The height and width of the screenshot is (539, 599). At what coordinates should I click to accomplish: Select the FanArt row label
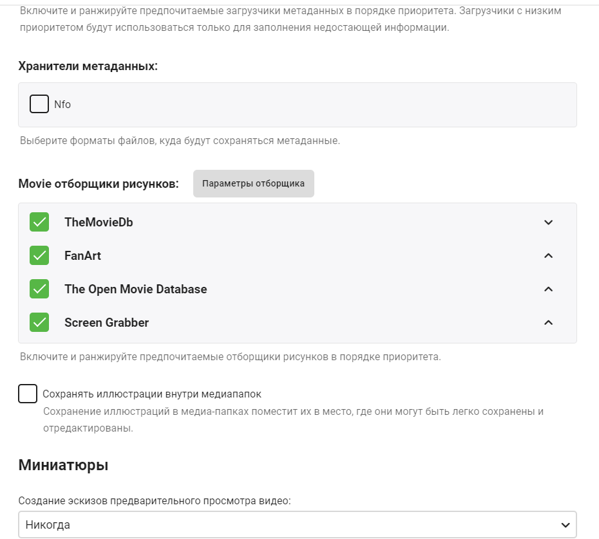pyautogui.click(x=82, y=256)
